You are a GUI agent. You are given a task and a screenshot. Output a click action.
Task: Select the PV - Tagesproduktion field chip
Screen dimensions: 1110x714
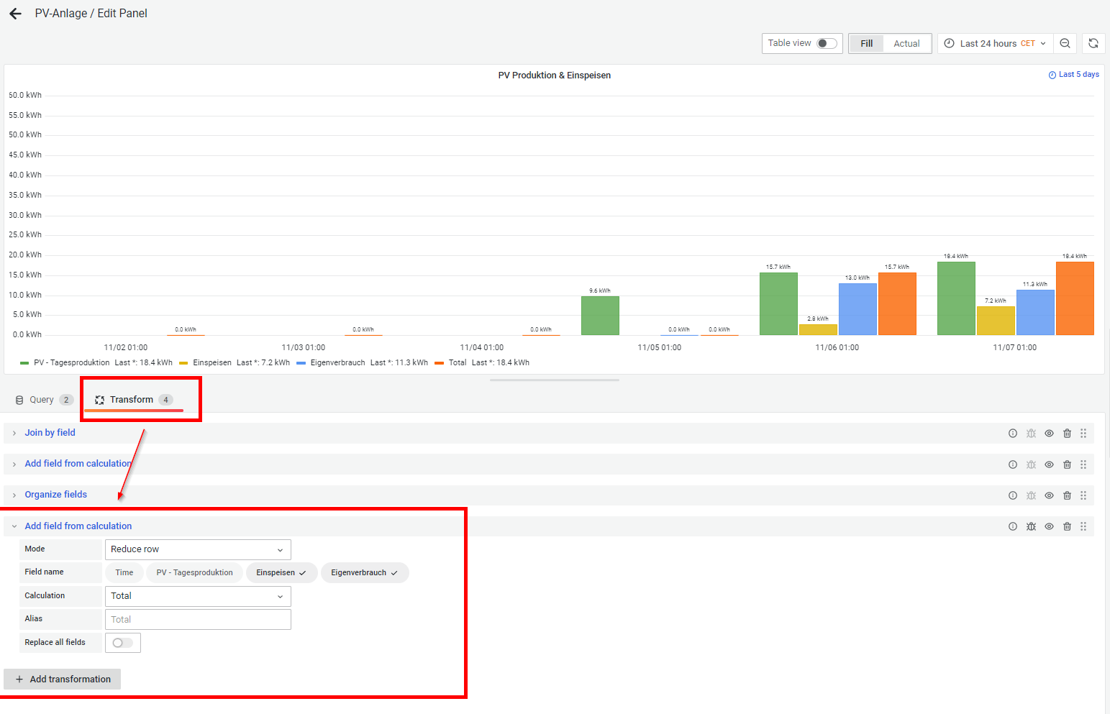194,572
